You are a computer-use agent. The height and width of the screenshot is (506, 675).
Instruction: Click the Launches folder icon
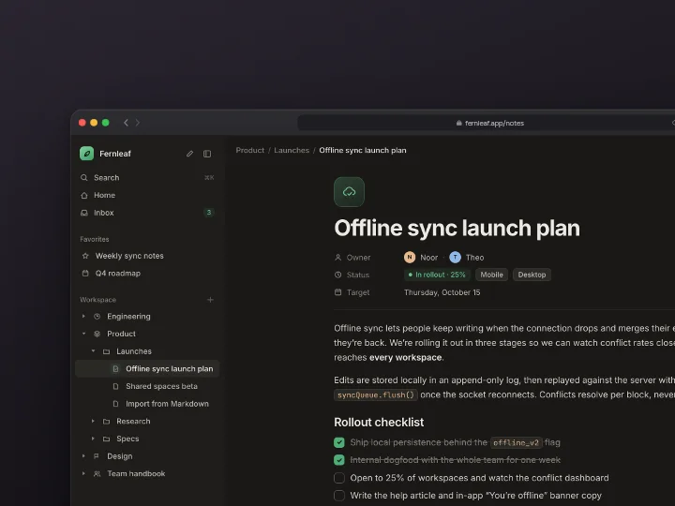click(x=106, y=351)
